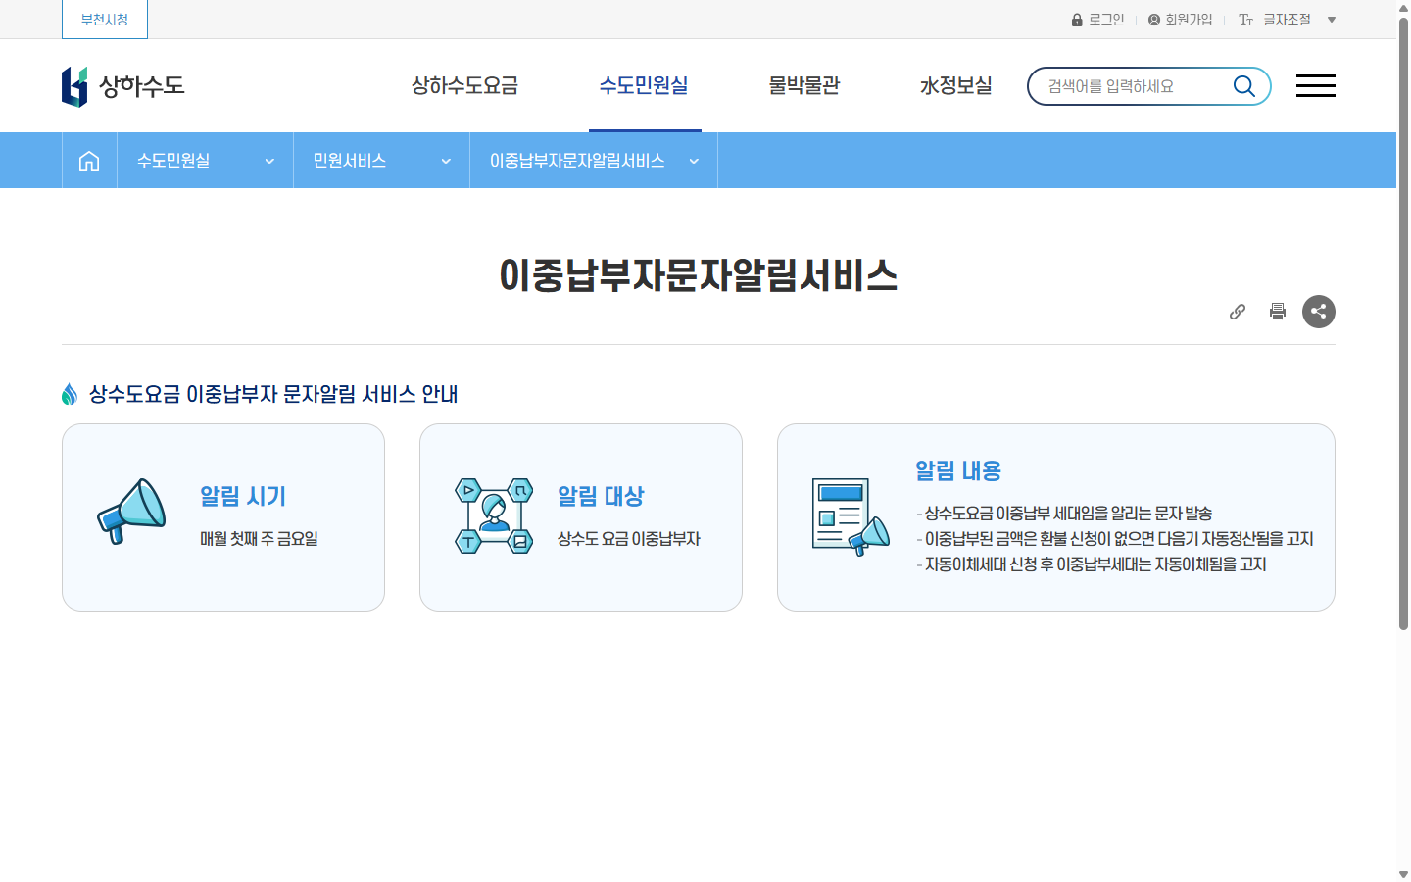Screen dimensions: 1411x882
Task: Expand the 이중납부자문자알림서비스 breadcrumb dropdown
Action: [x=594, y=161]
